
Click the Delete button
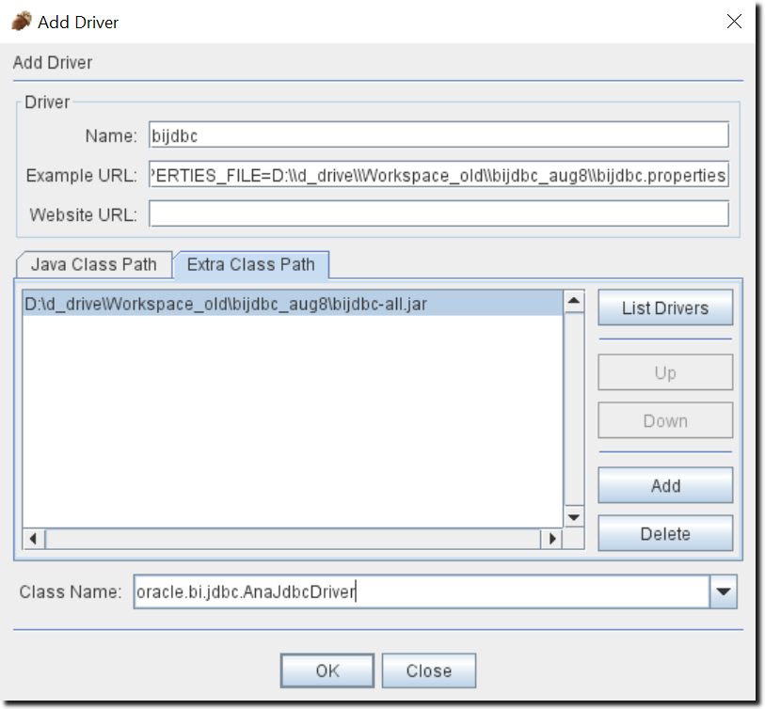click(664, 533)
